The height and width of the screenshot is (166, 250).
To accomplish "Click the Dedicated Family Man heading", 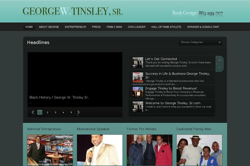I will click(194, 129).
